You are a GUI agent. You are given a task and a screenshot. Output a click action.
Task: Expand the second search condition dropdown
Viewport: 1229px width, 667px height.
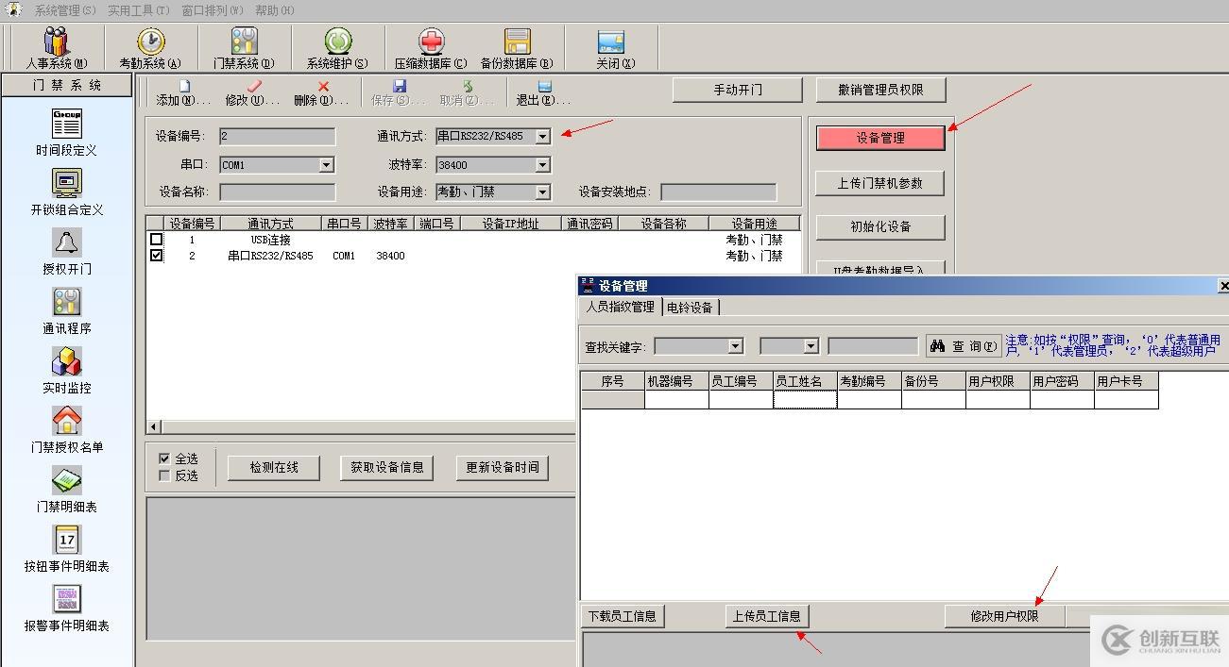pos(811,346)
